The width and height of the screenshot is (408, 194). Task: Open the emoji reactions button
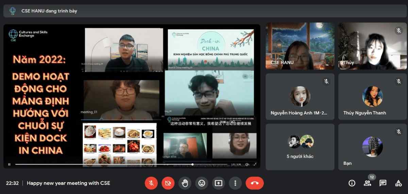[x=202, y=183]
